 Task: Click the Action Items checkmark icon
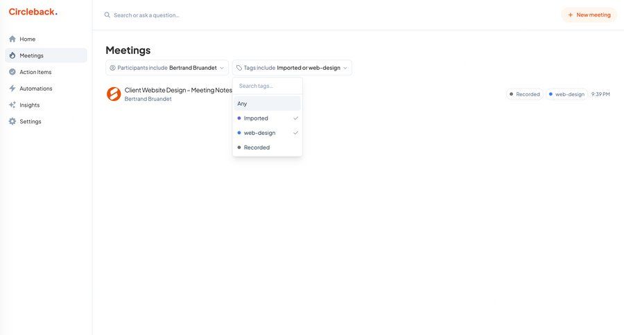[12, 72]
